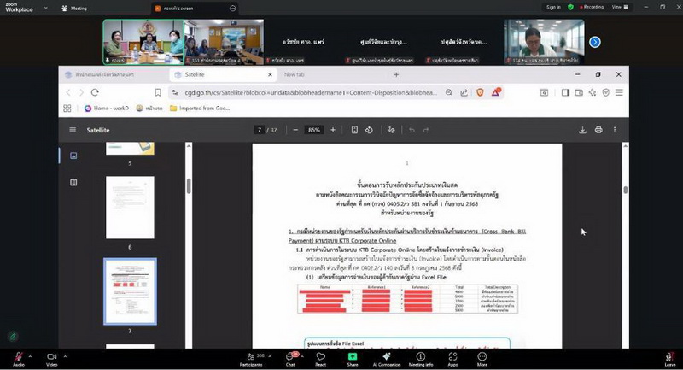Expand audio options arrow beside Audio
683x370 pixels.
(x=31, y=355)
